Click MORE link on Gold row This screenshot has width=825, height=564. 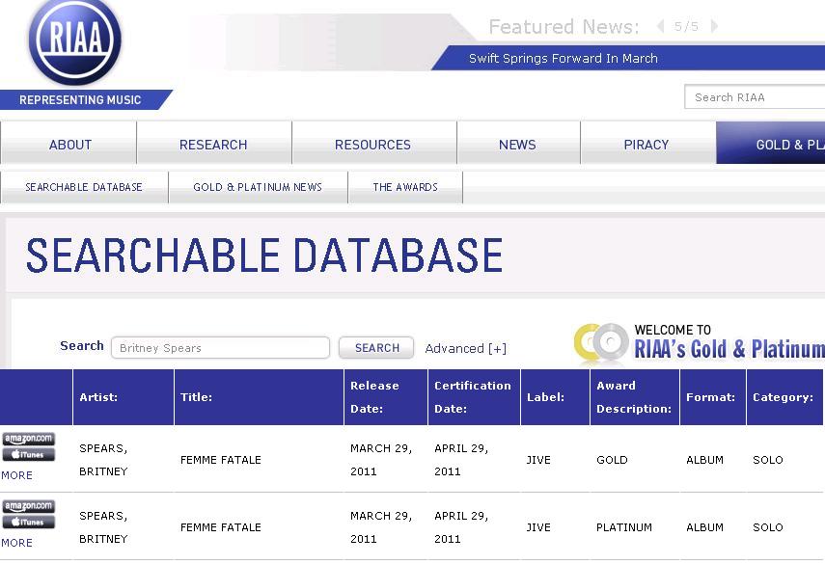point(16,475)
